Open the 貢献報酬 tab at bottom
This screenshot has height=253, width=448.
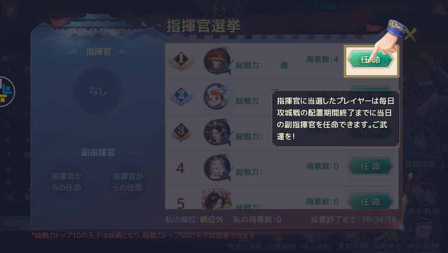353,246
